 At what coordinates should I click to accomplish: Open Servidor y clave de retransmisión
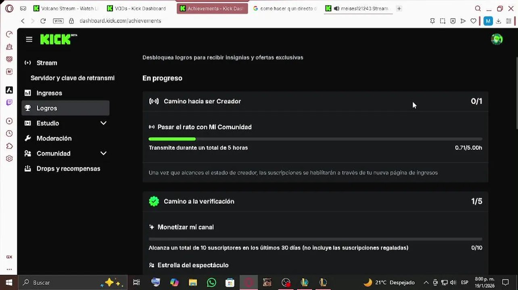click(73, 78)
